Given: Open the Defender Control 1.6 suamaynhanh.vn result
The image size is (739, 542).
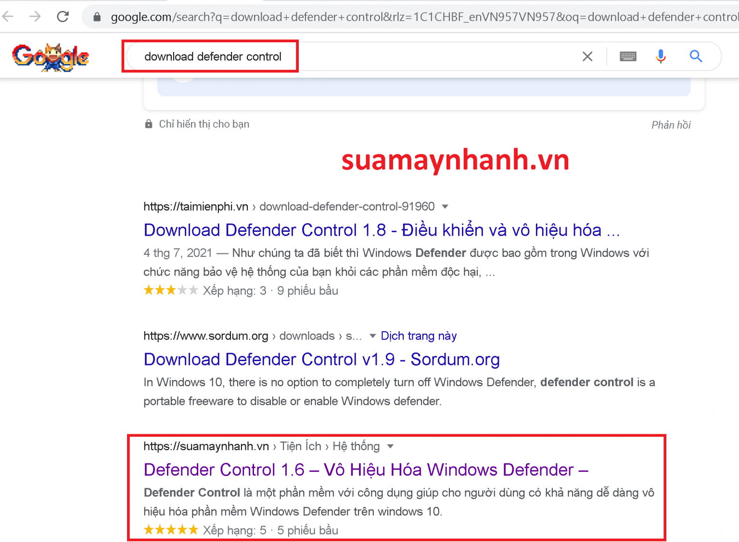Looking at the screenshot, I should pos(366,470).
